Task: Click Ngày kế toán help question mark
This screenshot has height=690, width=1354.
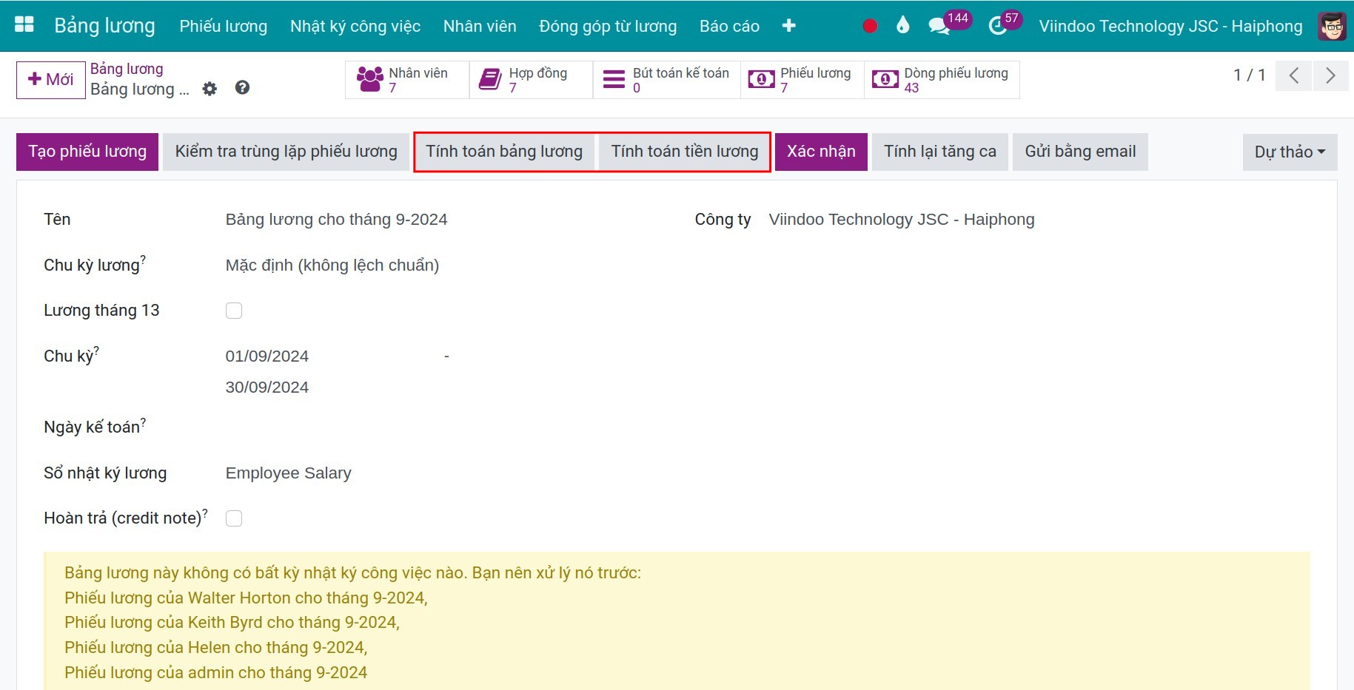Action: (x=143, y=421)
